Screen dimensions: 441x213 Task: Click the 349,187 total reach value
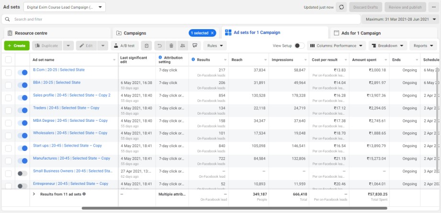coord(260,194)
